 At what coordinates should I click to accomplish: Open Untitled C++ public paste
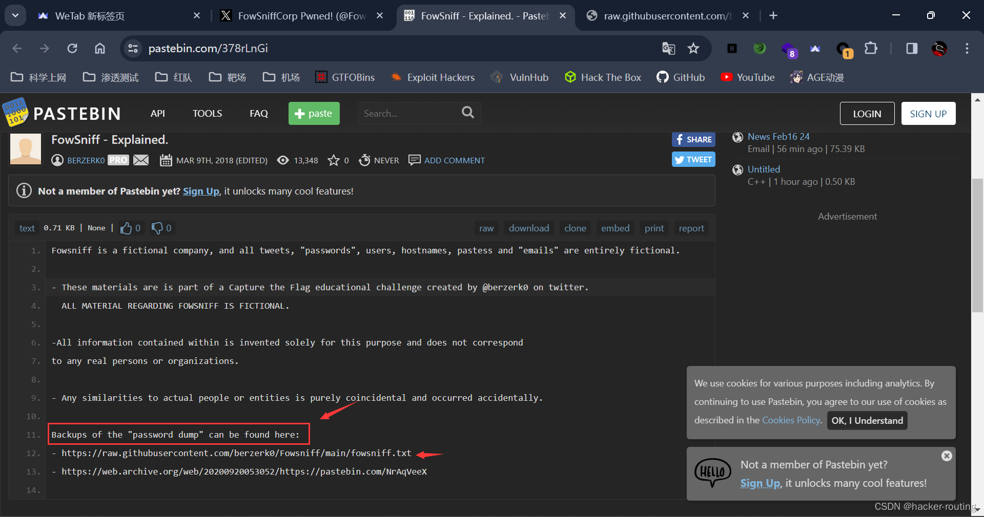point(764,169)
